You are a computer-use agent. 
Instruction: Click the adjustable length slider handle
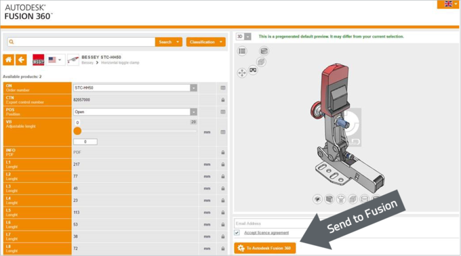[77, 131]
